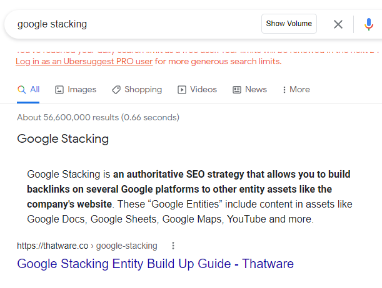The height and width of the screenshot is (288, 382).
Task: Click the News newspaper icon
Action: coord(237,90)
